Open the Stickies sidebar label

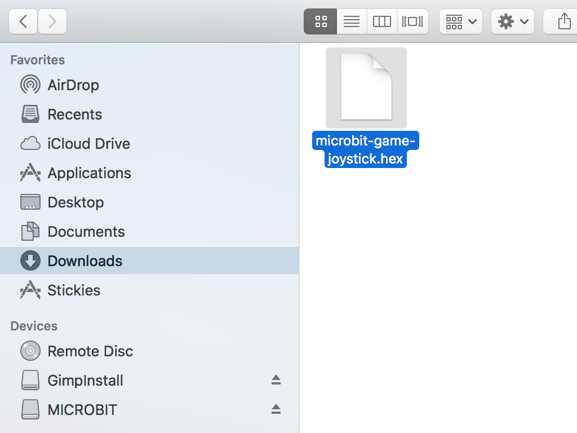[x=74, y=290]
